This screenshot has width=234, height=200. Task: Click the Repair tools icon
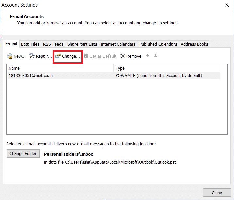tap(32, 56)
